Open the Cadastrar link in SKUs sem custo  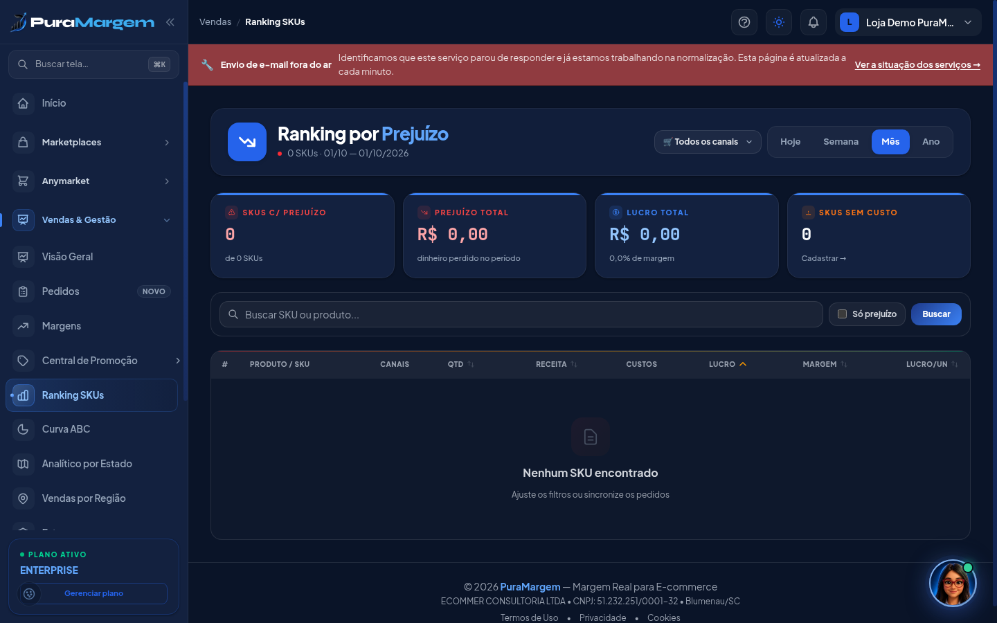tap(824, 258)
